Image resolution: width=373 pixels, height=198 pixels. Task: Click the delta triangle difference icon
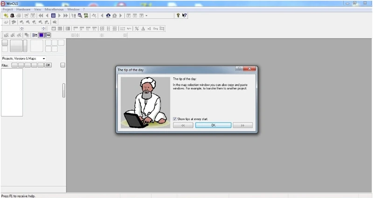click(x=143, y=28)
